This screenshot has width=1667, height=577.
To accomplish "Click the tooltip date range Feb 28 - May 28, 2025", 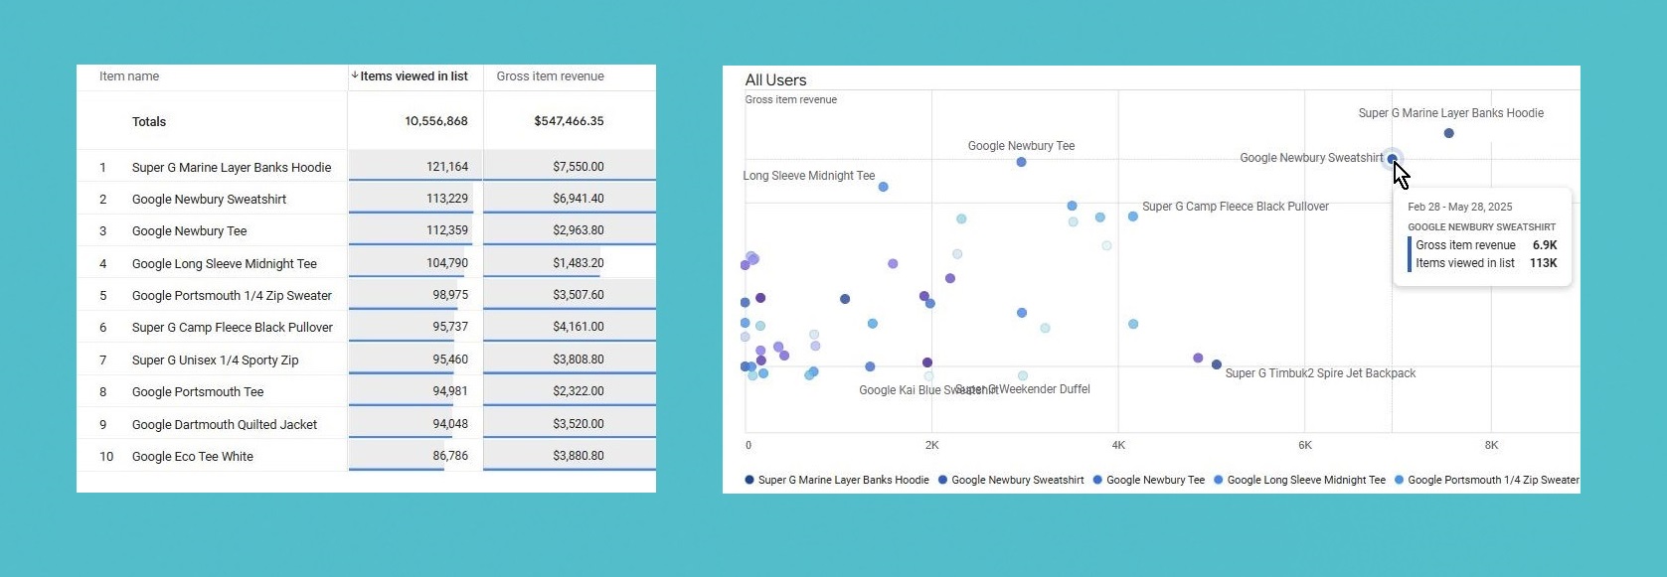I will [x=1460, y=207].
